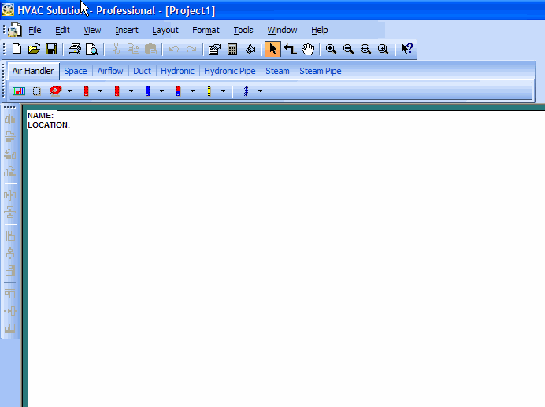The image size is (545, 407).
Task: Zoom out with minus magnifier
Action: [348, 49]
